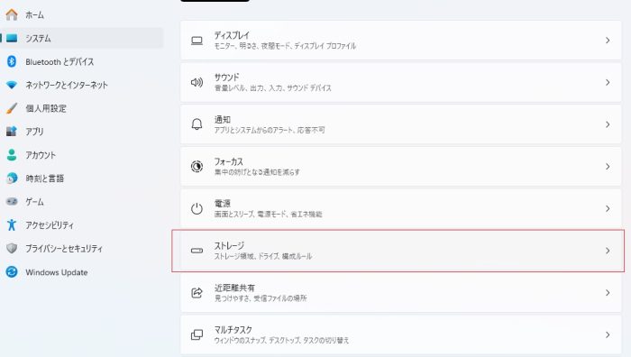The width and height of the screenshot is (631, 357).
Task: Expand ストレージ with its right chevron
Action: coord(608,251)
